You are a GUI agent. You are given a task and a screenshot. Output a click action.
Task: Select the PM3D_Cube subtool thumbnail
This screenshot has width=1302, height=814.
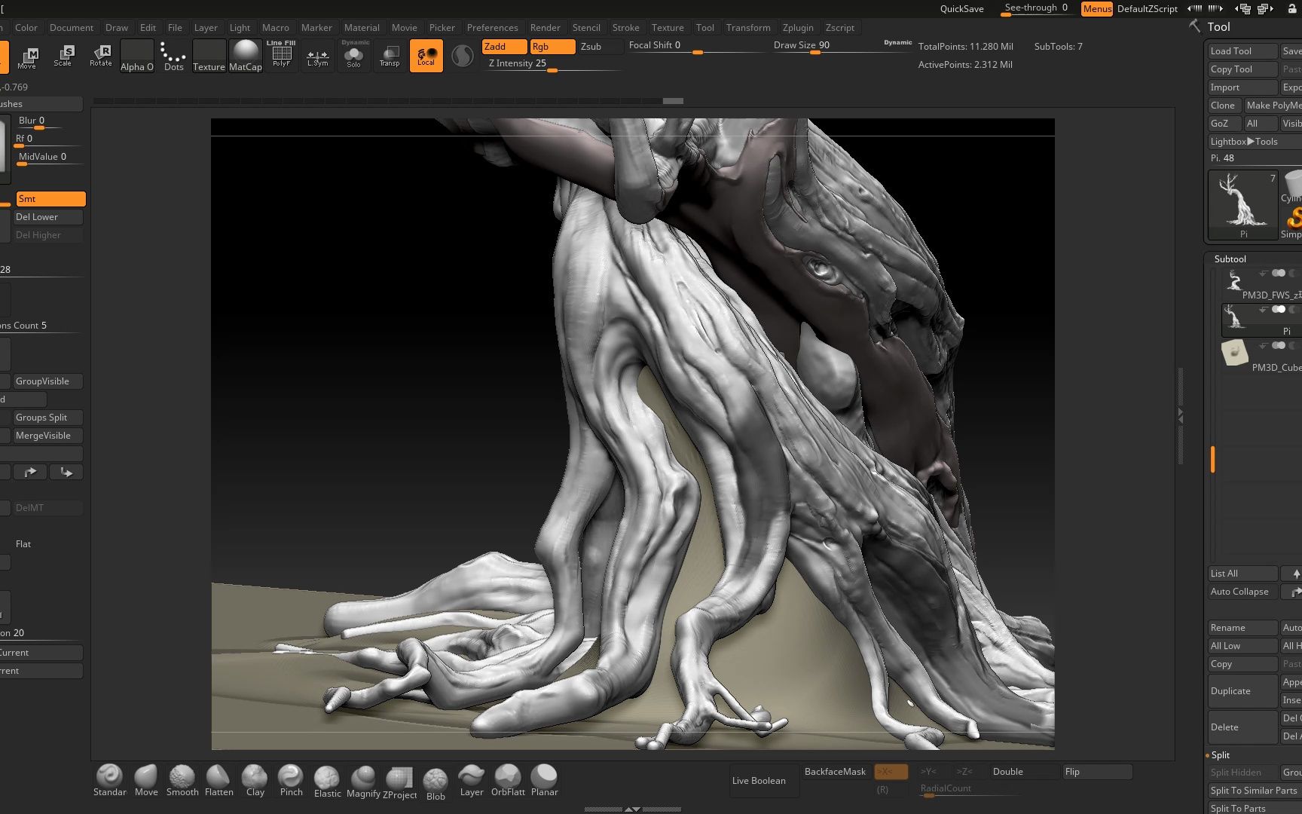tap(1235, 353)
